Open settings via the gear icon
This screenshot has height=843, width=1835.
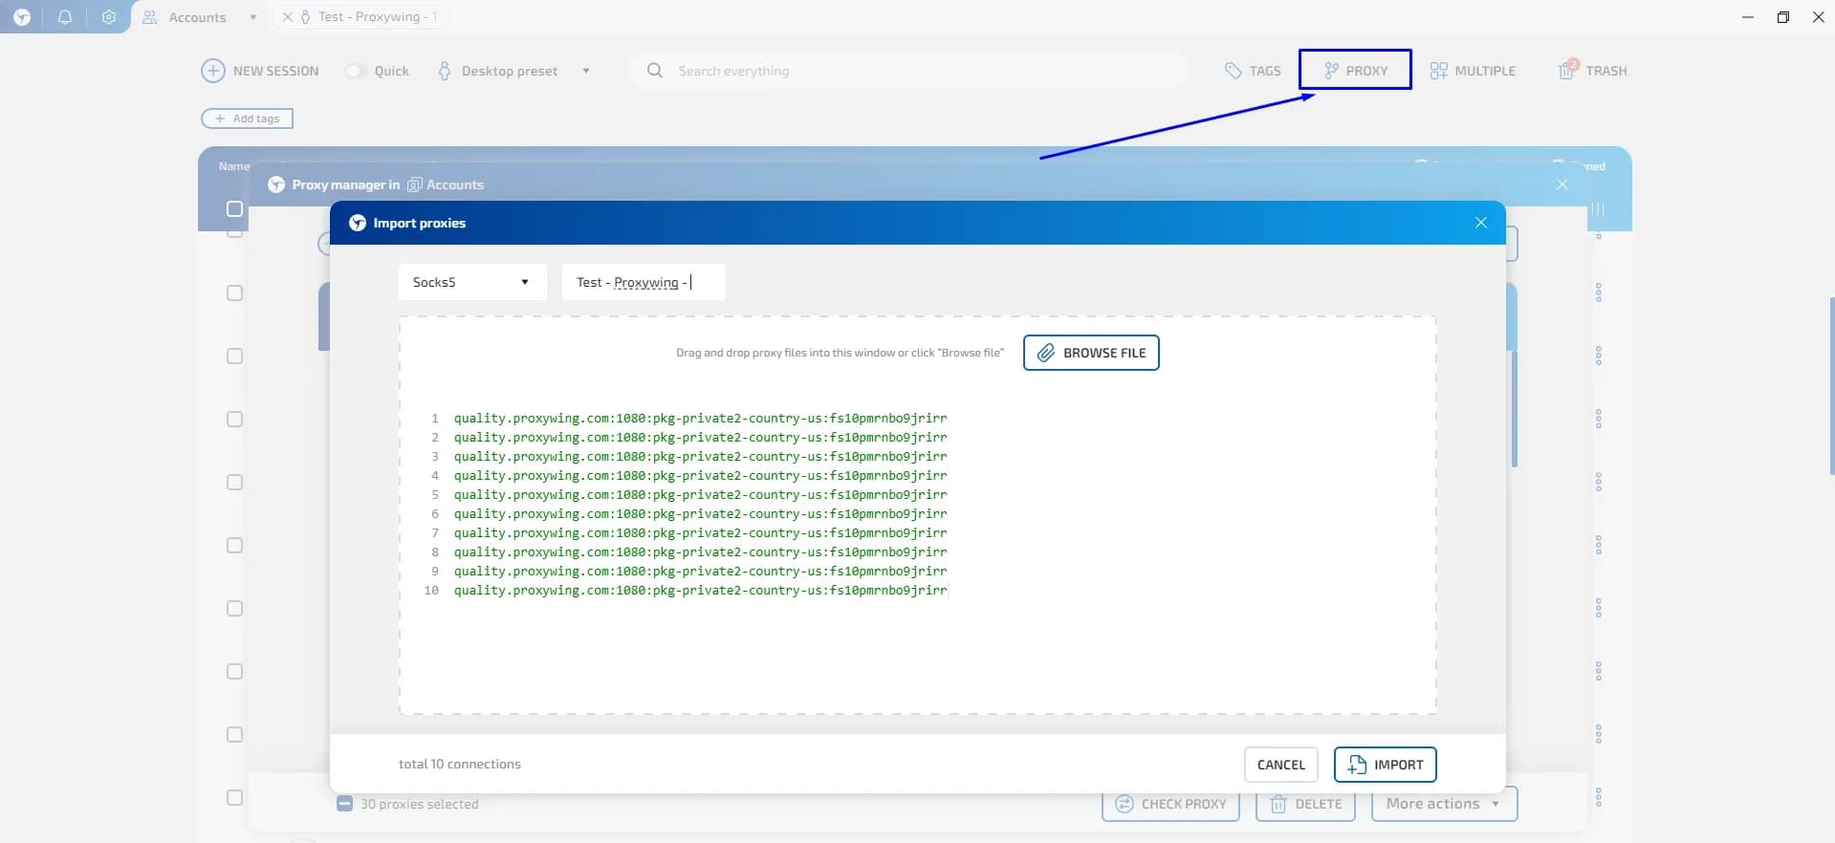109,17
